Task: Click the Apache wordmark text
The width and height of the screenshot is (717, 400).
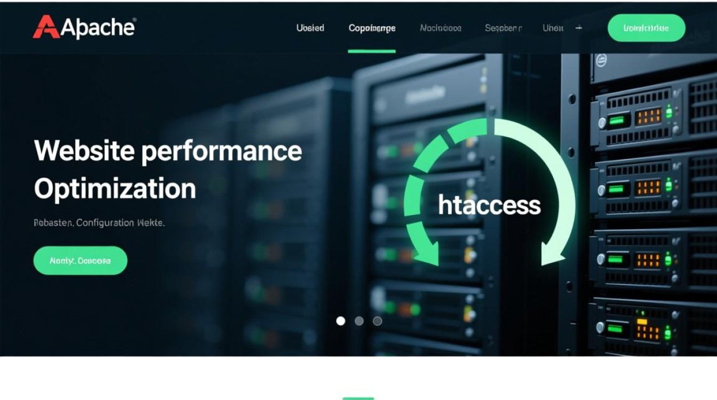Action: coord(99,28)
